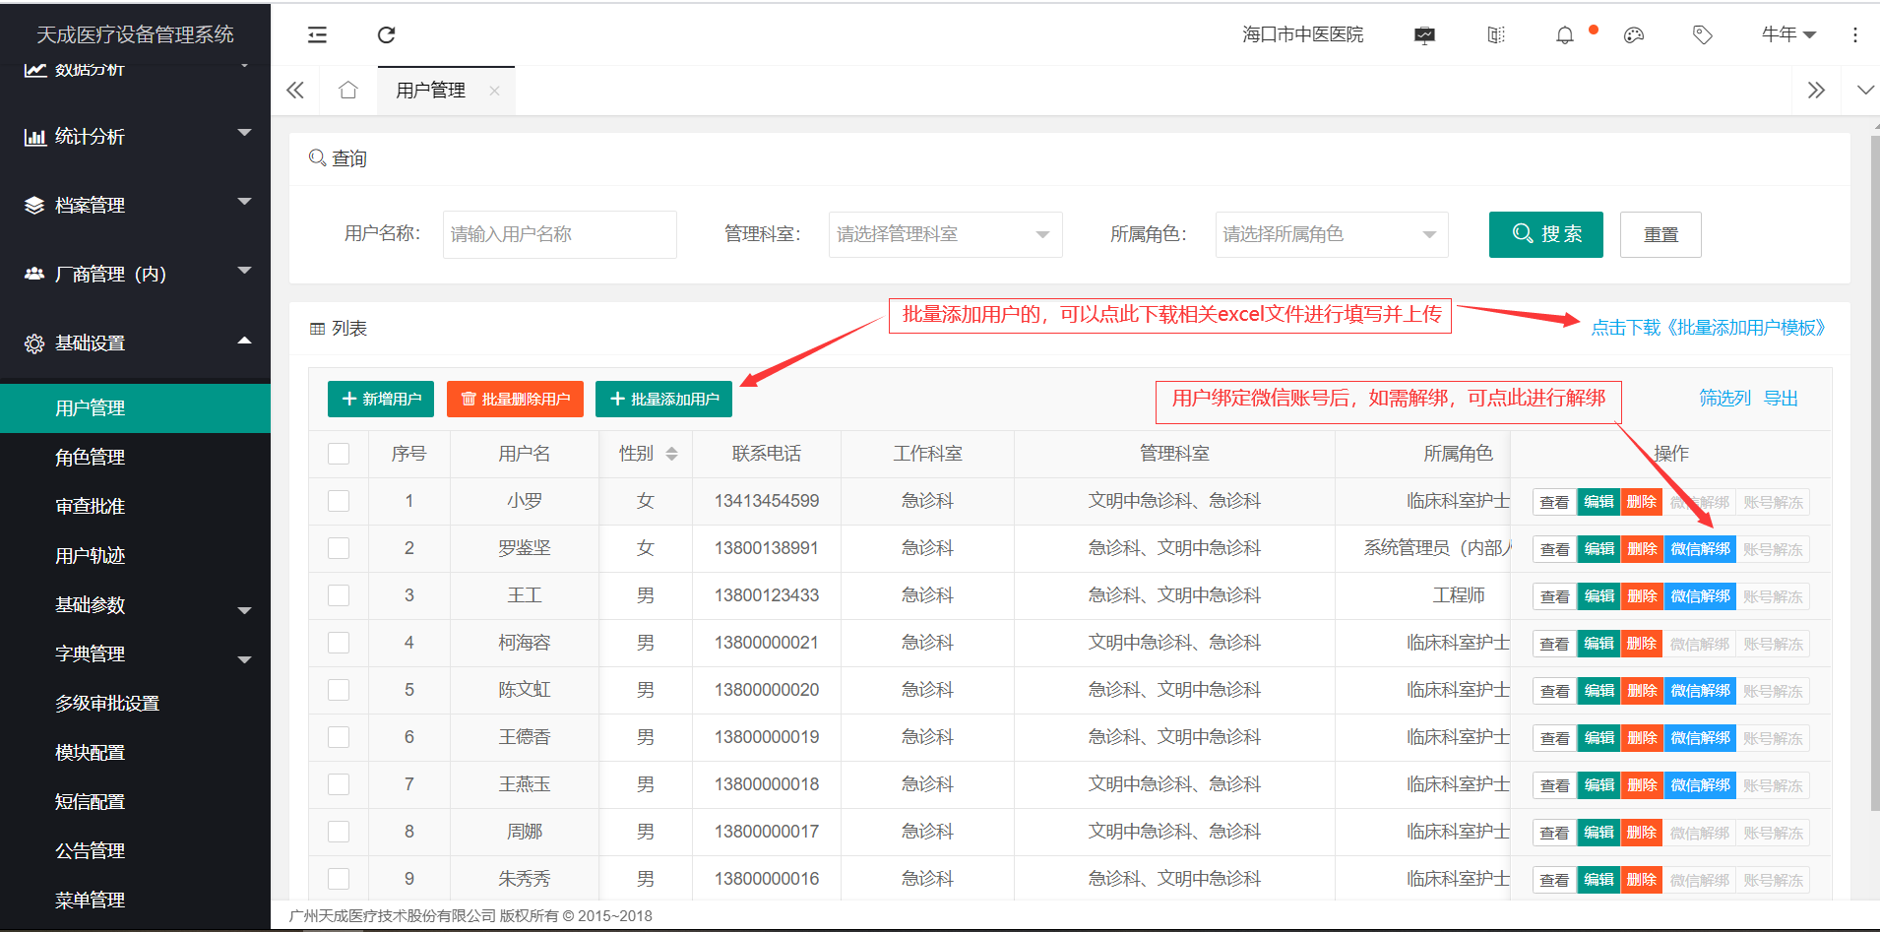
Task: Check the row for 罗鉴坚
Action: pos(339,548)
